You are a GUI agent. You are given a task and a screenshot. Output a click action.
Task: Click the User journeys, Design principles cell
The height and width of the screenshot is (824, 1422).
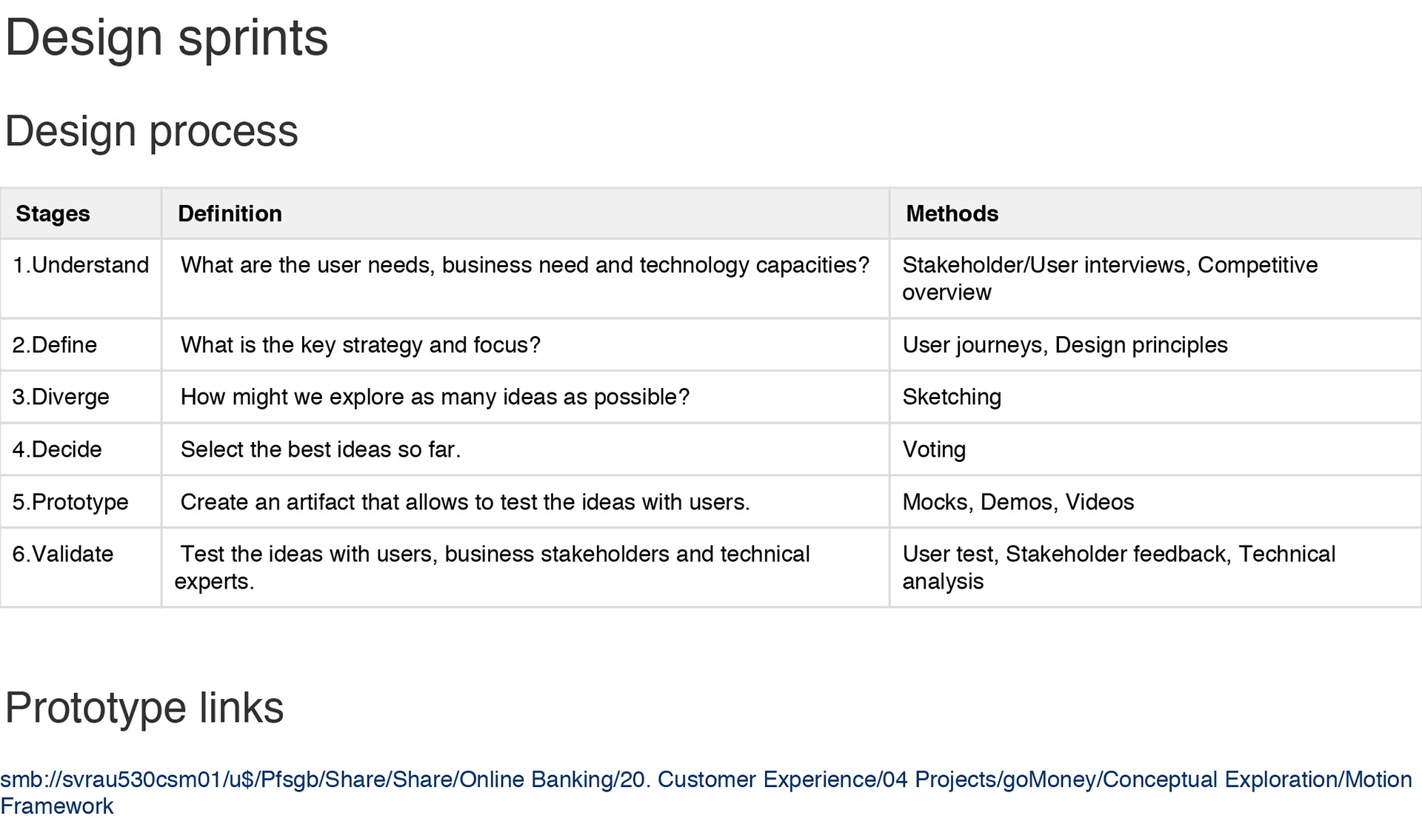1155,345
